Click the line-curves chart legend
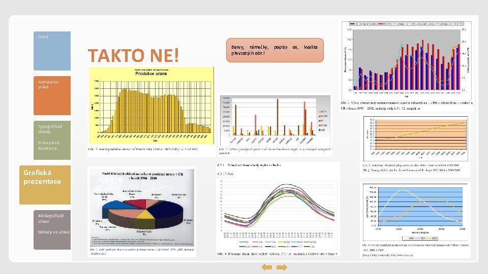Image resolution: width=488 pixels, height=274 pixels. (x=277, y=244)
